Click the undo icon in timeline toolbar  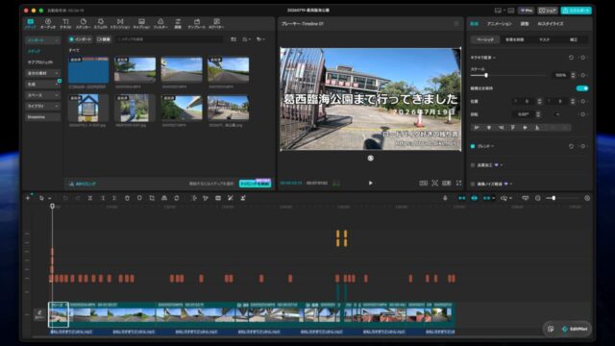(65, 198)
